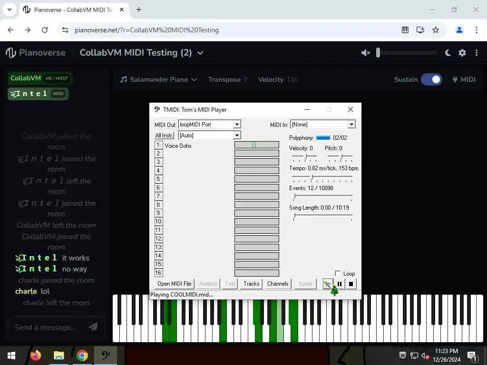Image resolution: width=487 pixels, height=365 pixels.
Task: Go back in the browser
Action: click(x=10, y=30)
